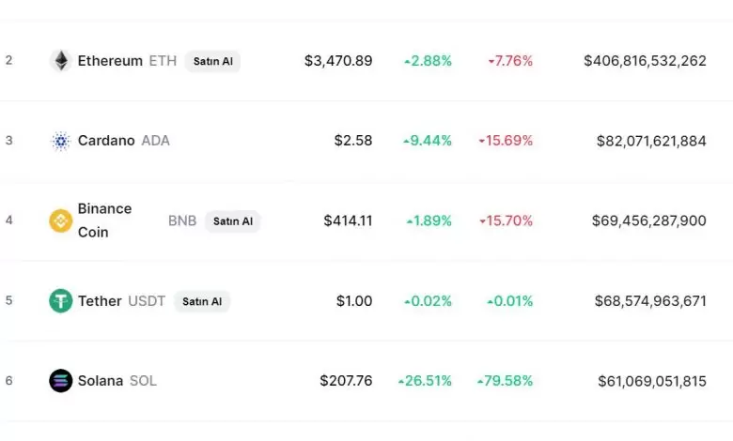Image resolution: width=733 pixels, height=441 pixels.
Task: Click Solana's 26.51% daily change value
Action: tap(429, 381)
